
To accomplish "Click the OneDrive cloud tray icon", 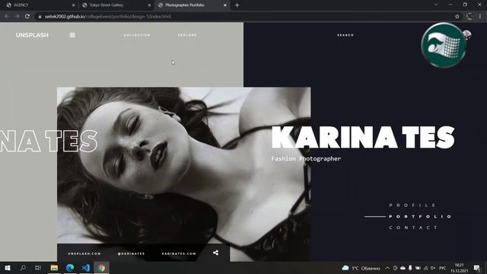I will tap(403, 268).
